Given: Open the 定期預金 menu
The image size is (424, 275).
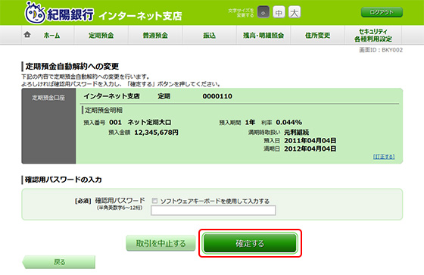Looking at the screenshot, I should pos(101,35).
